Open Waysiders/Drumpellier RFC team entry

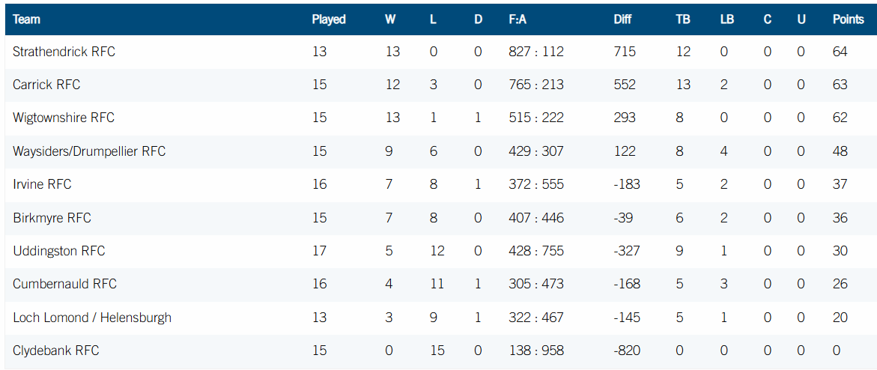[x=89, y=152]
